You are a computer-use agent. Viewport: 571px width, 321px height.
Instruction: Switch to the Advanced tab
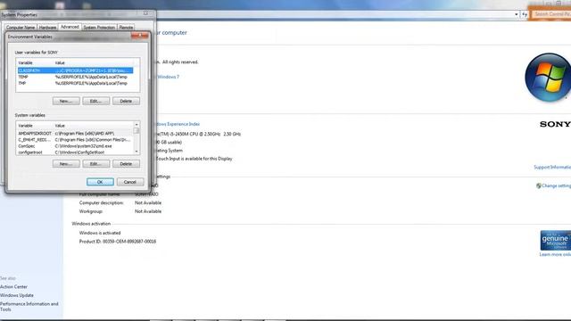70,27
